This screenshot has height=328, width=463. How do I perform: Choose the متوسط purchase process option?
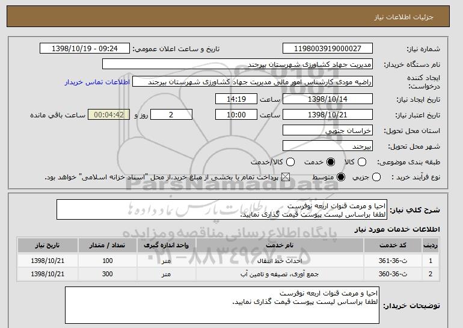click(341, 178)
